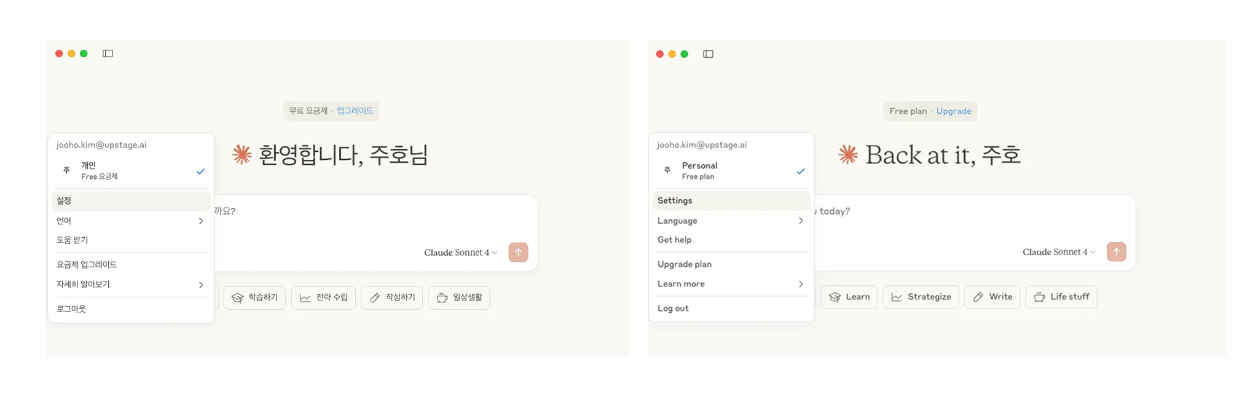The image size is (1258, 397).
Task: Open Claude Sonnet 4 model dropdown, English window
Action: coord(1059,252)
